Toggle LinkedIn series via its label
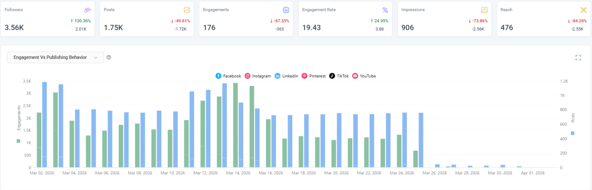The image size is (592, 190). [x=290, y=76]
